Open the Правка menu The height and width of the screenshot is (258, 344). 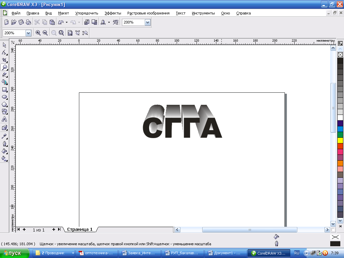[x=33, y=13]
